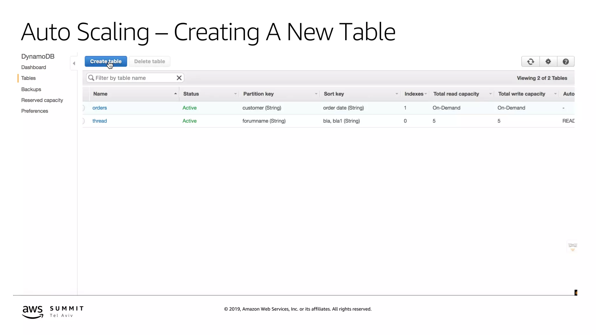Collapse the DynamoDB navigation sidebar

pos(74,63)
